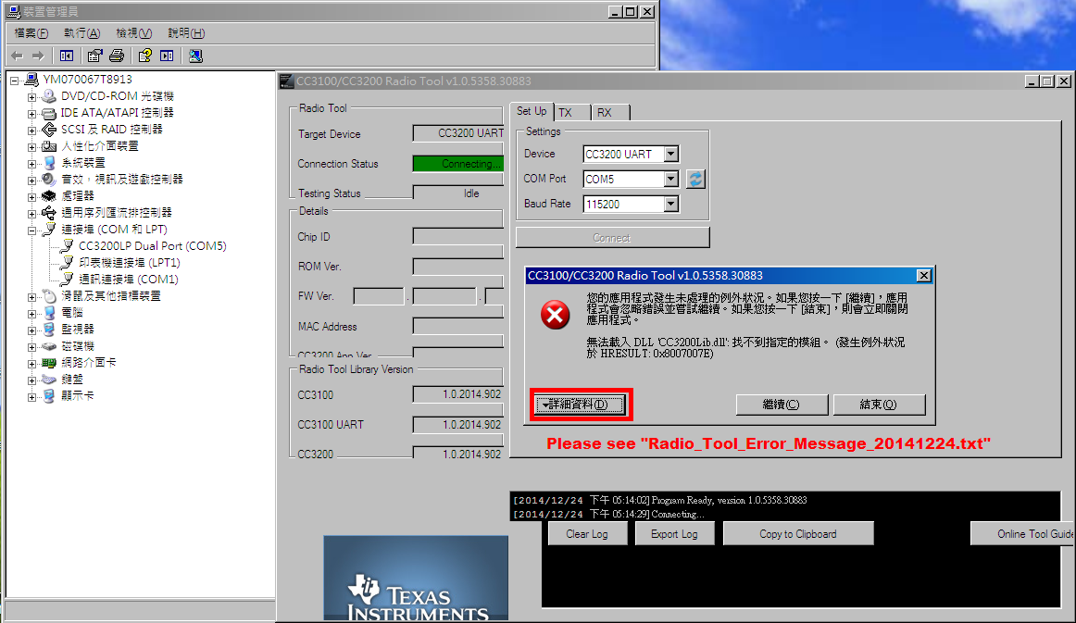This screenshot has height=623, width=1076.
Task: Switch to the TX tab
Action: point(572,113)
